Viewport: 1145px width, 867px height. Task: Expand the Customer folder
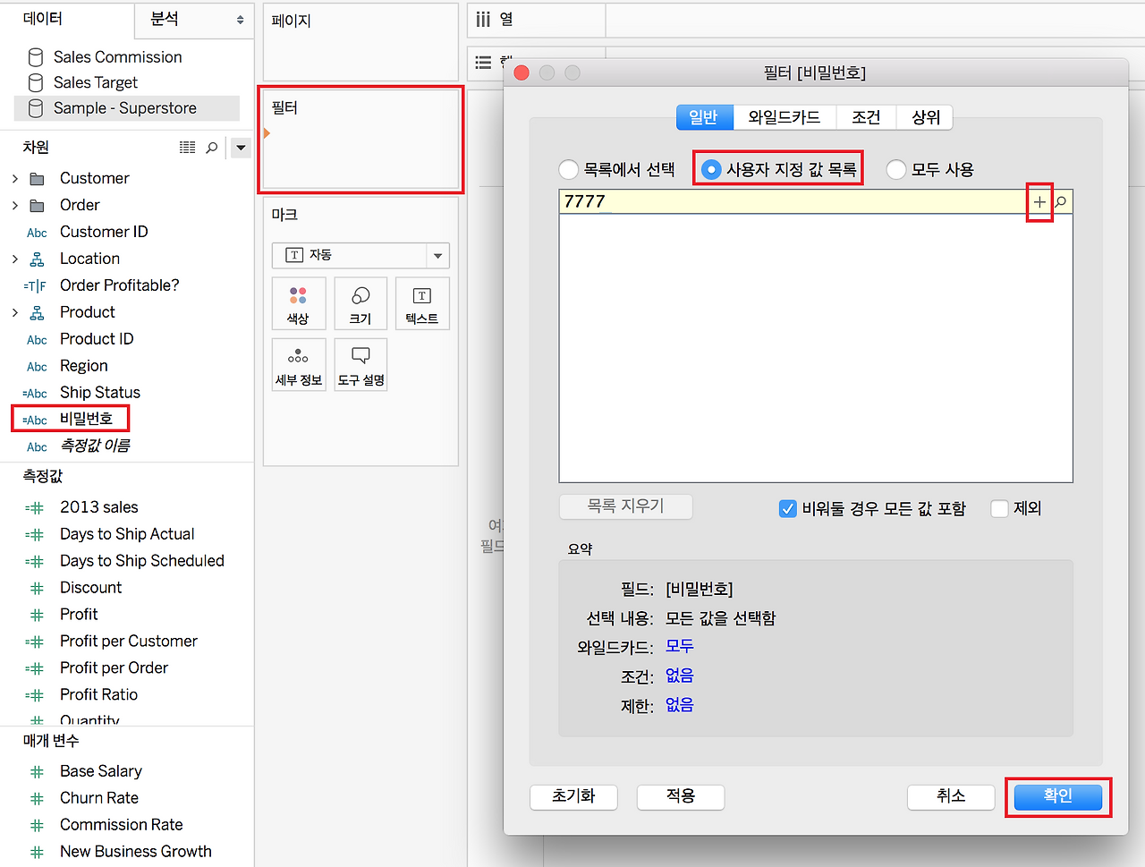pos(15,179)
